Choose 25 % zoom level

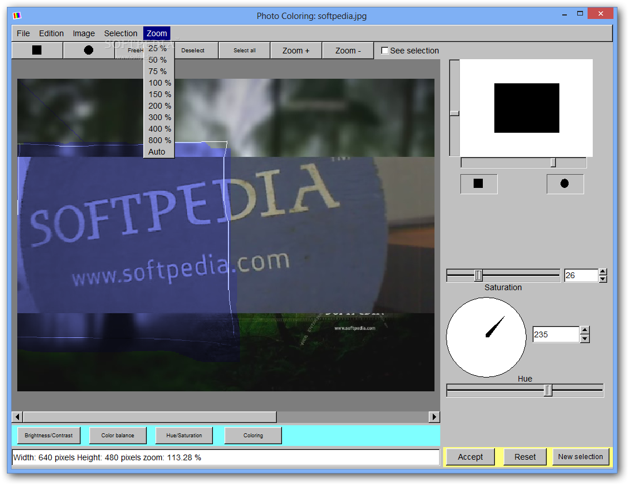pos(159,48)
